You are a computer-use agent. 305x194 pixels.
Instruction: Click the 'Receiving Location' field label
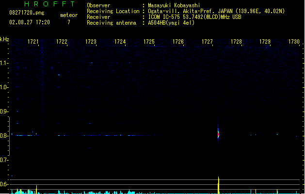pos(113,11)
